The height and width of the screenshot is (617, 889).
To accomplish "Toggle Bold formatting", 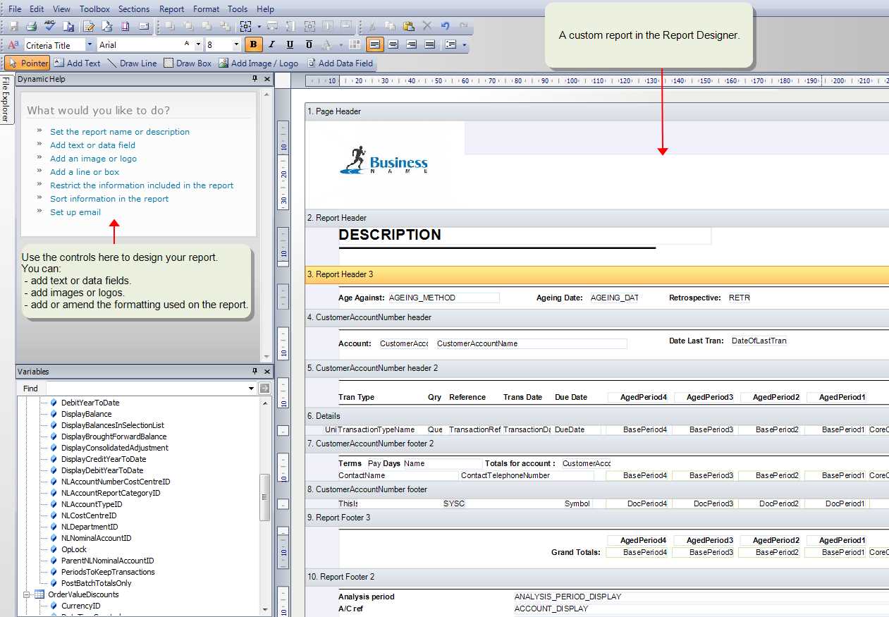I will [253, 44].
